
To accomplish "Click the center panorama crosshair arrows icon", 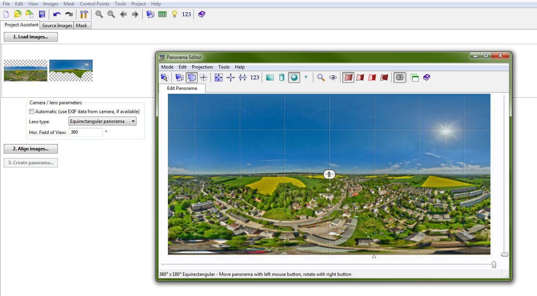I will click(x=231, y=77).
